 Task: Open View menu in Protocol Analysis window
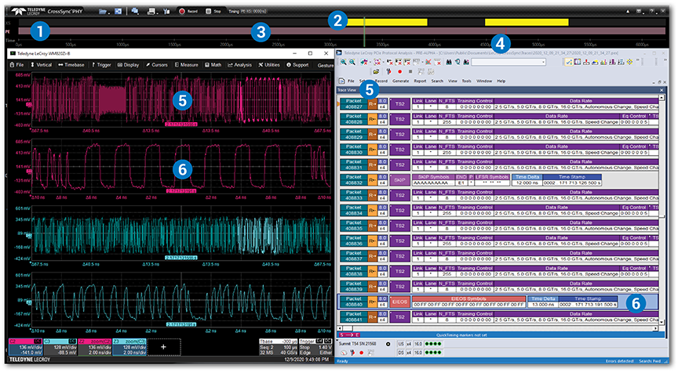[453, 81]
